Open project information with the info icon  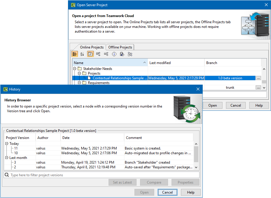click(114, 54)
